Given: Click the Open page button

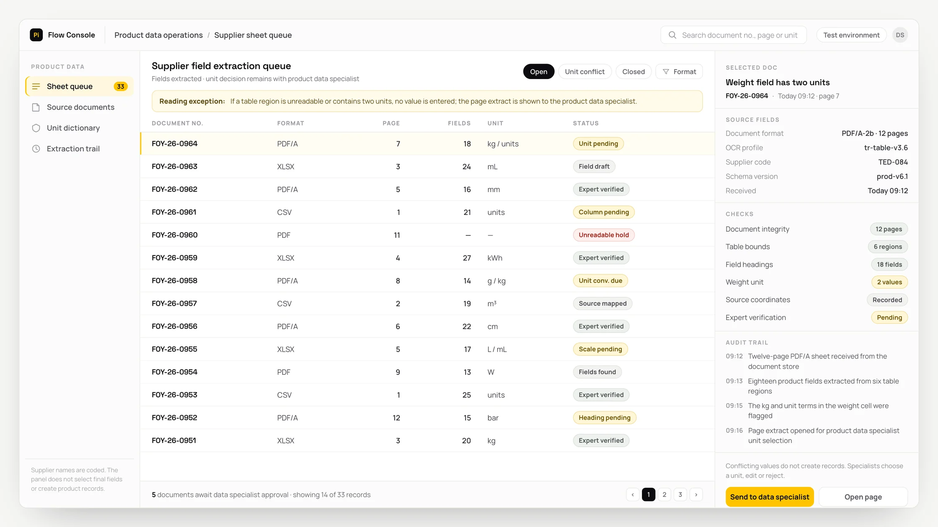Looking at the screenshot, I should pyautogui.click(x=863, y=496).
